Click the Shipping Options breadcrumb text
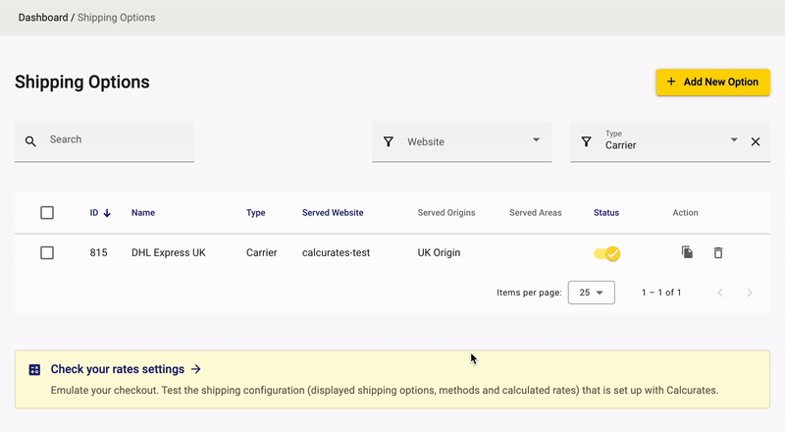 [116, 18]
